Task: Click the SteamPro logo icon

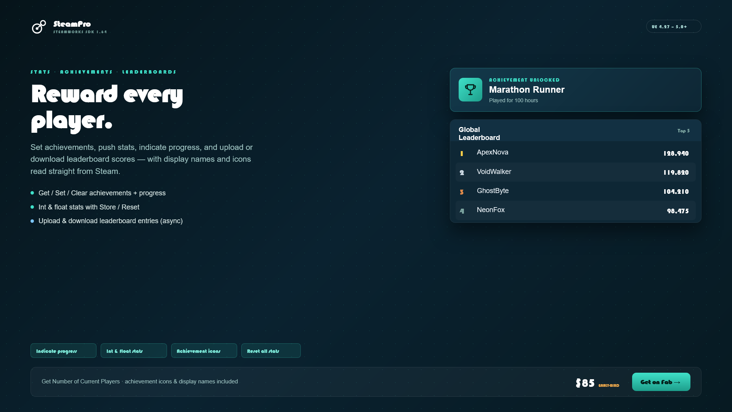Action: tap(39, 27)
